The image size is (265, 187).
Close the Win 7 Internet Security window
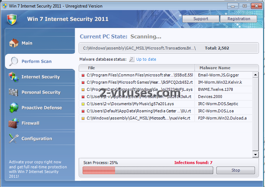coord(256,6)
